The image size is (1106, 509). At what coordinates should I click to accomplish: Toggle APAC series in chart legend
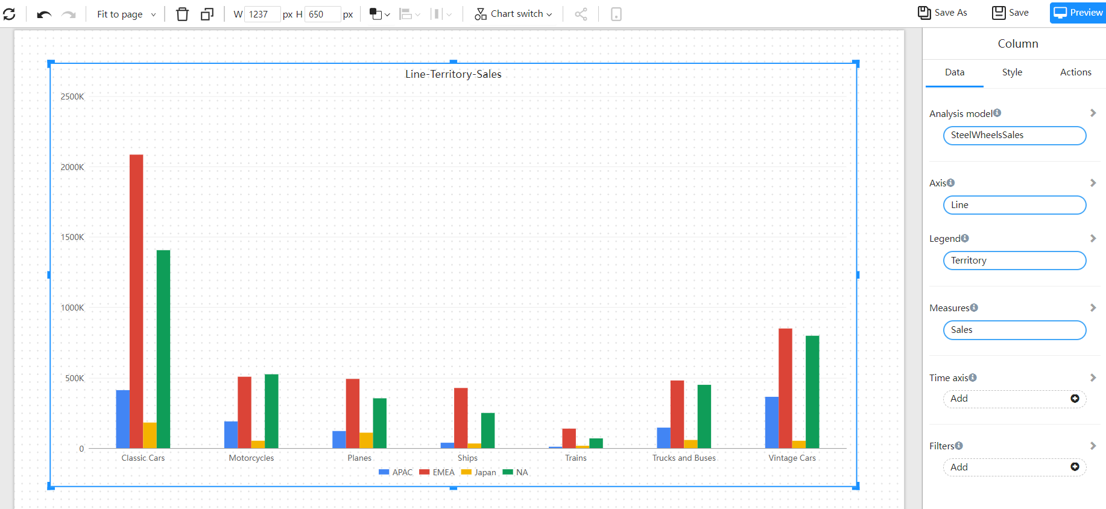[x=396, y=472]
